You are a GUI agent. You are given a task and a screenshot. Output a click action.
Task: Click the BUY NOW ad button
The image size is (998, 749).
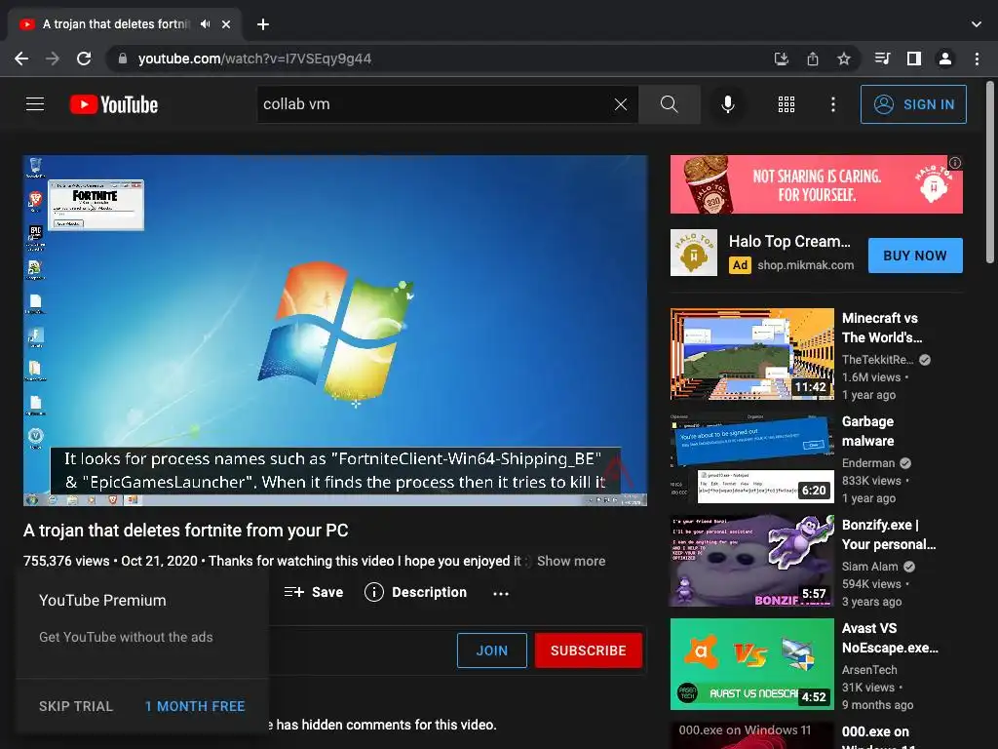coord(914,256)
